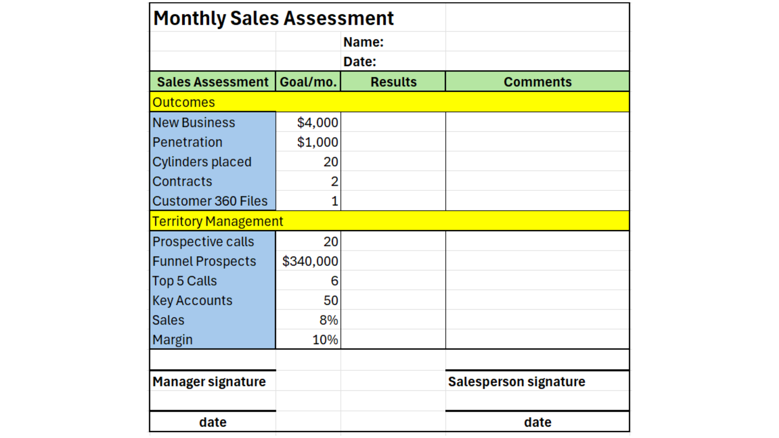Click the Results cell for Funnel Prospects
The image size is (779, 438).
point(393,261)
